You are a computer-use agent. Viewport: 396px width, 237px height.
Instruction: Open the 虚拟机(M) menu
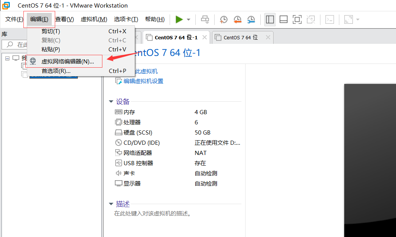click(x=94, y=19)
